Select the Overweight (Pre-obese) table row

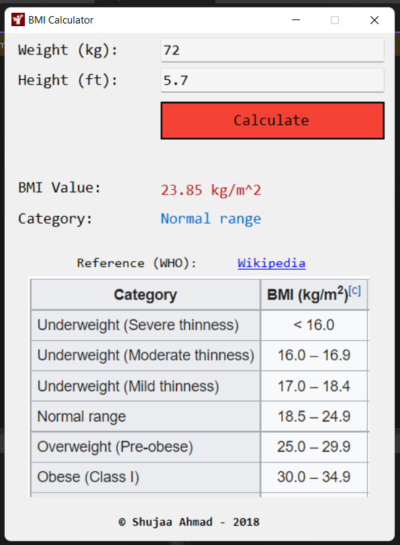pyautogui.click(x=145, y=447)
